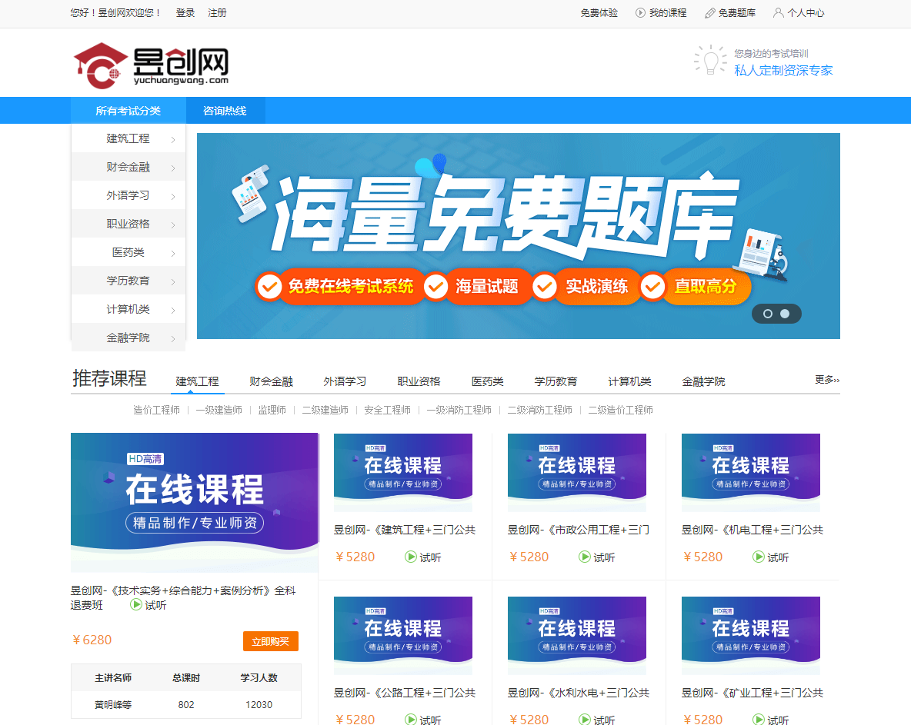
Task: Click the lightbulb icon near 私人定制资深专家
Action: pyautogui.click(x=710, y=60)
